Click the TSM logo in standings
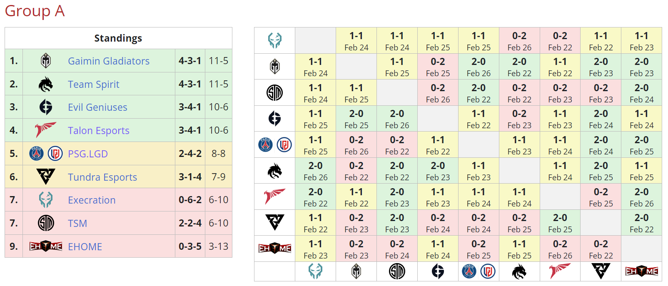The image size is (668, 286). click(46, 223)
